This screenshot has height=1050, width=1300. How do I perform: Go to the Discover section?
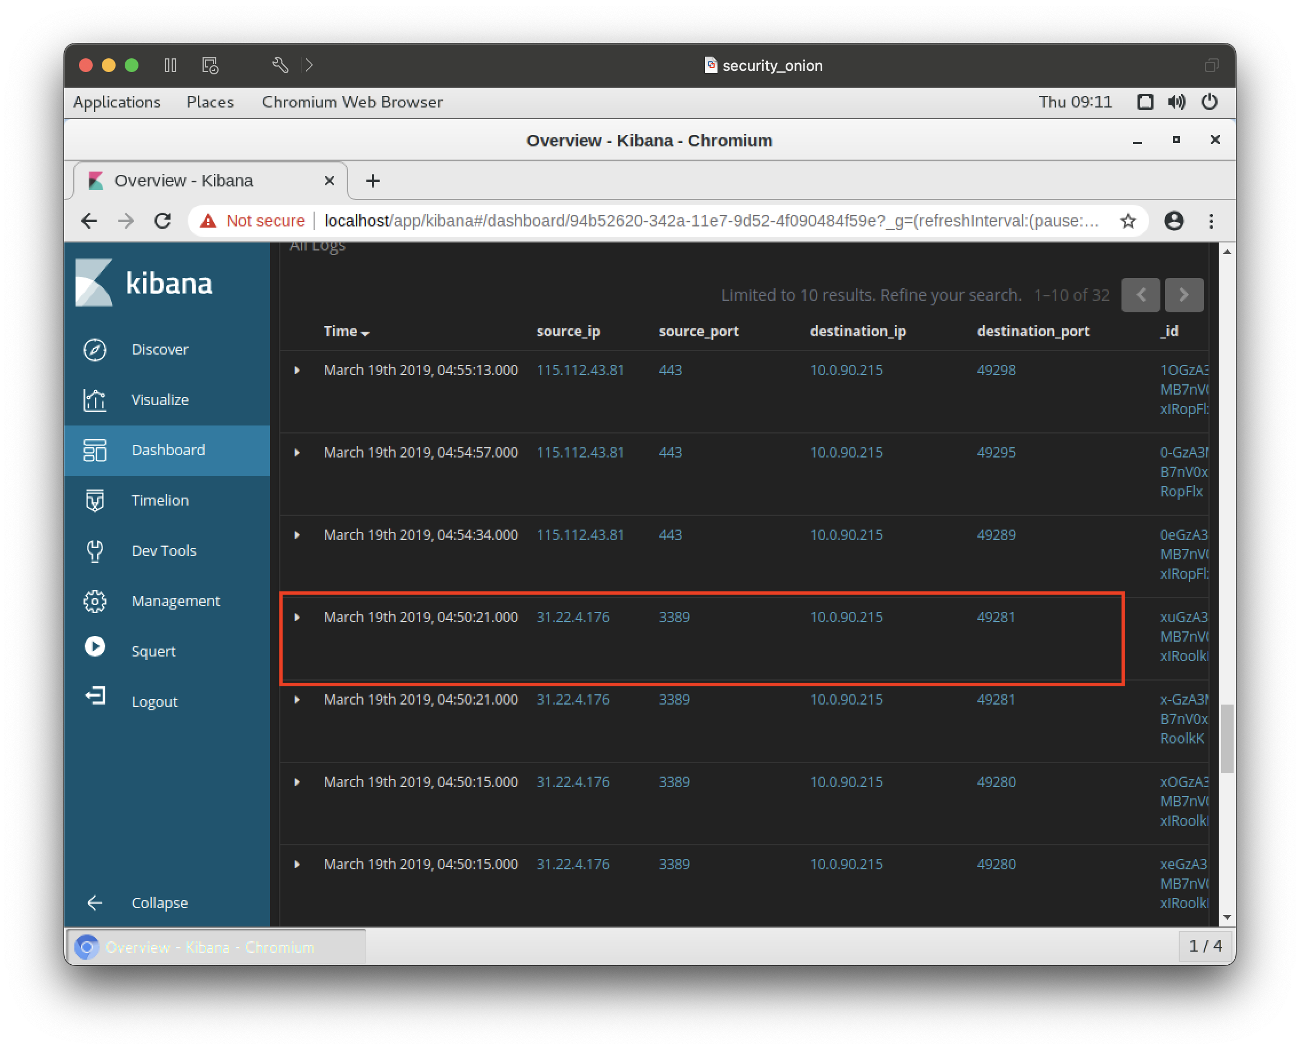tap(160, 349)
